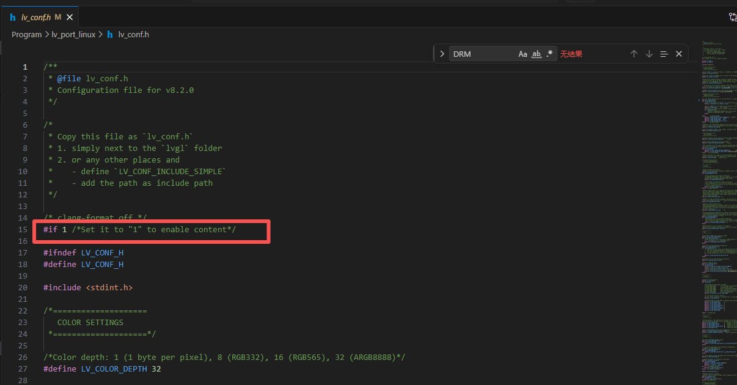
Task: Toggle Find in Selection icon
Action: tap(664, 54)
